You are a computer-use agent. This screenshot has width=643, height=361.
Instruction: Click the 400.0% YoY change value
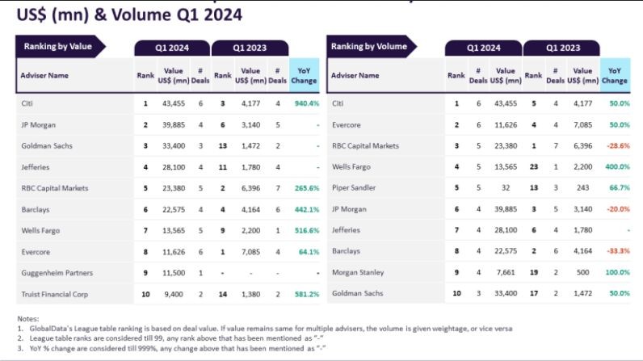(618, 166)
